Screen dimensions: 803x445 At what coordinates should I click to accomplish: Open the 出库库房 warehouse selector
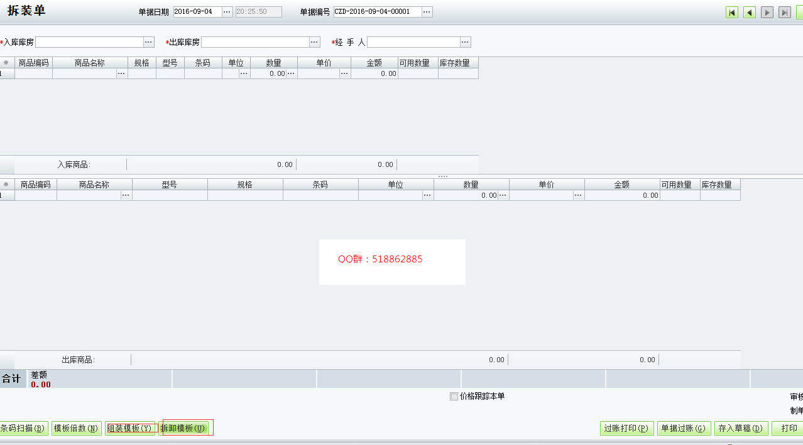pyautogui.click(x=315, y=42)
